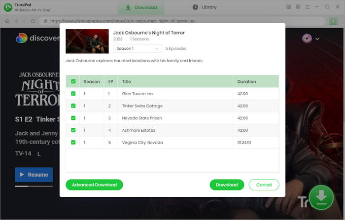Click the episode progress bar under Resume
This screenshot has width=345, height=220.
point(34,186)
